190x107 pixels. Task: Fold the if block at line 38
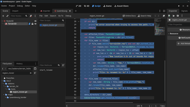(78, 53)
